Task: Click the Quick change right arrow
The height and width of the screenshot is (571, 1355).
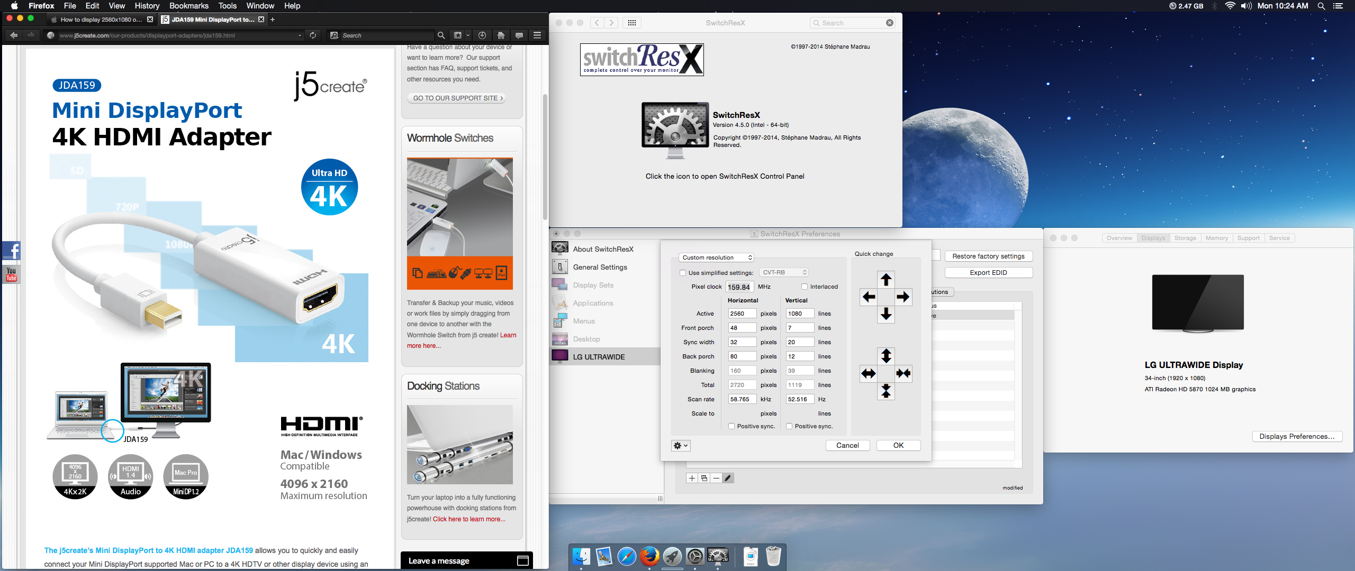Action: 903,297
